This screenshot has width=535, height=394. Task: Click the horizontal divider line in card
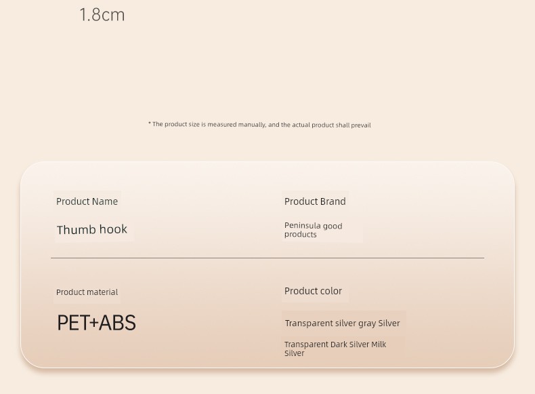pos(267,258)
